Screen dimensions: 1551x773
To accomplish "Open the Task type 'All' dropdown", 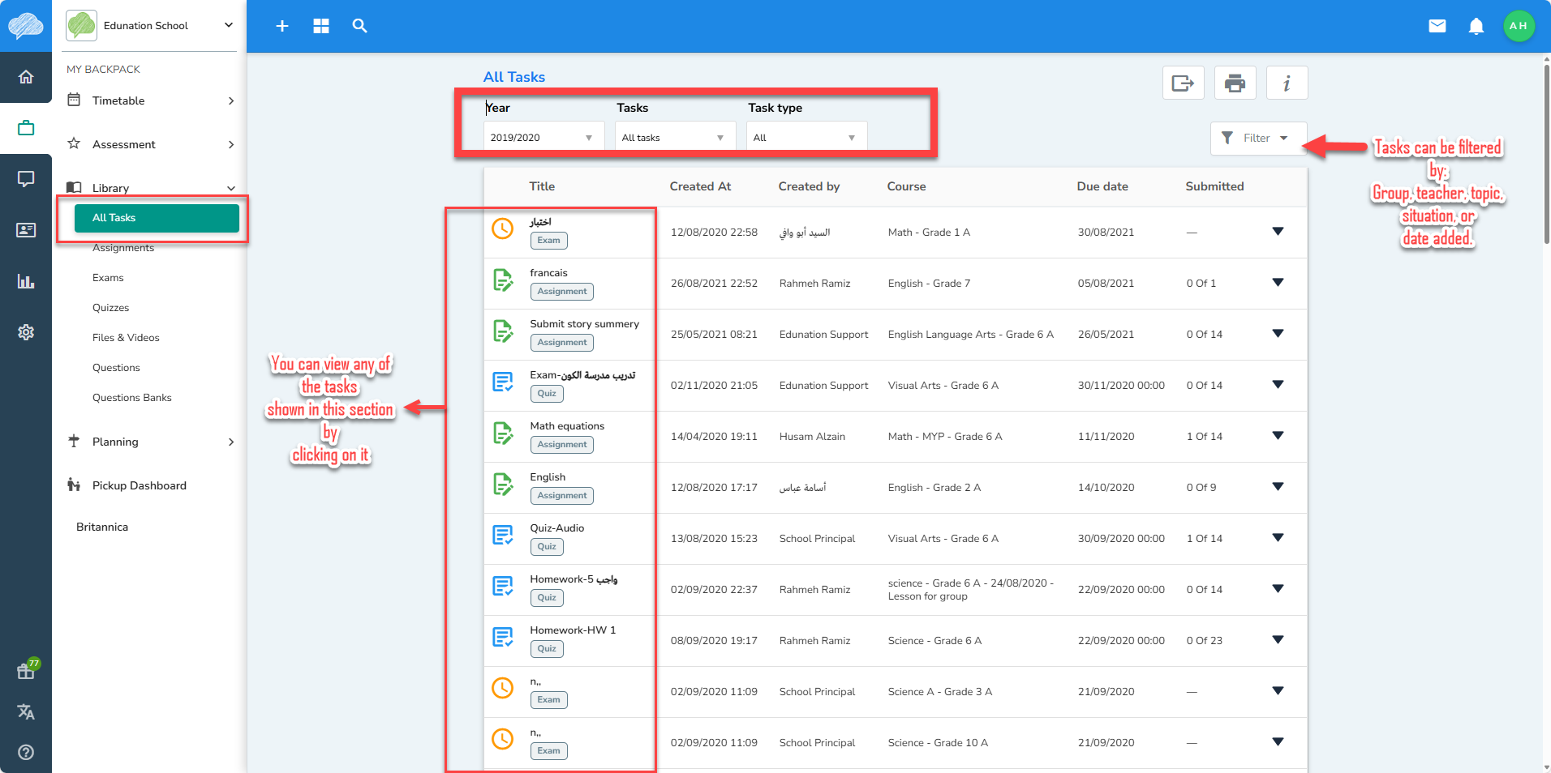I will click(806, 137).
